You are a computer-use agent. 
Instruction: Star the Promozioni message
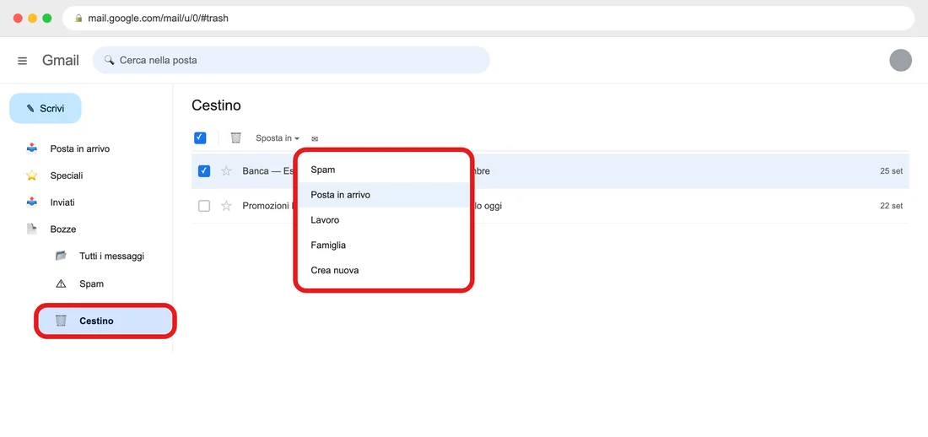[226, 206]
